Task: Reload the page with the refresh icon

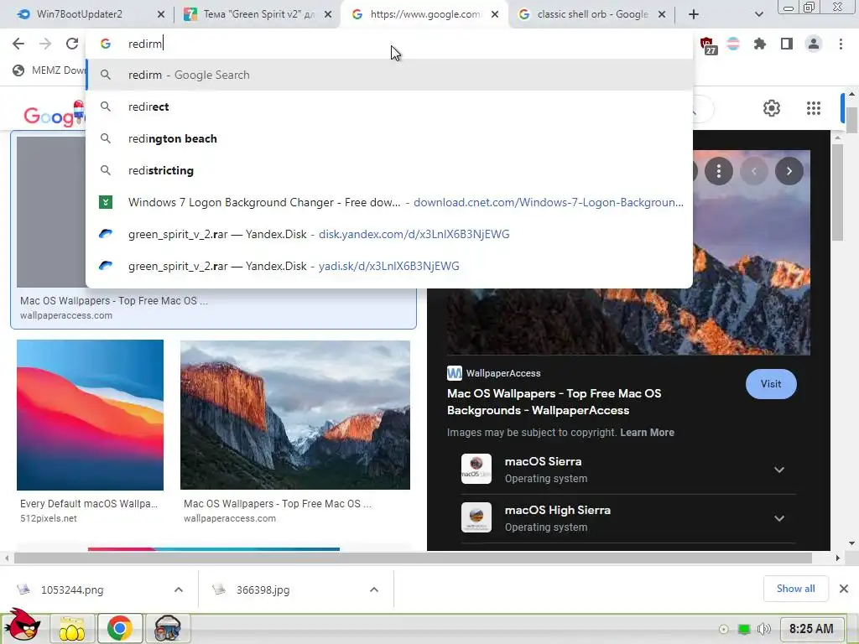Action: tap(72, 44)
